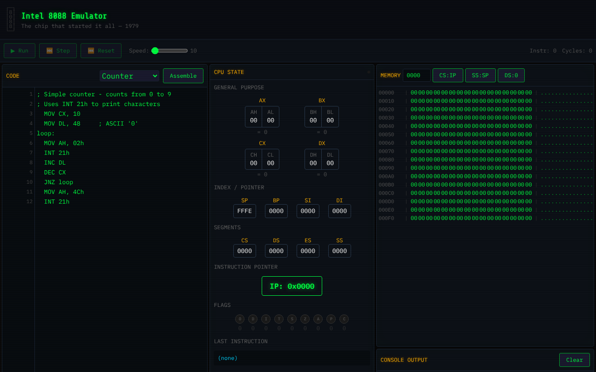Click code line "MOV DL, 48"
596x372 pixels.
62,124
